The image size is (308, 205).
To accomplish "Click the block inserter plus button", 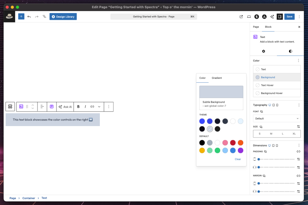I will pyautogui.click(x=21, y=17).
